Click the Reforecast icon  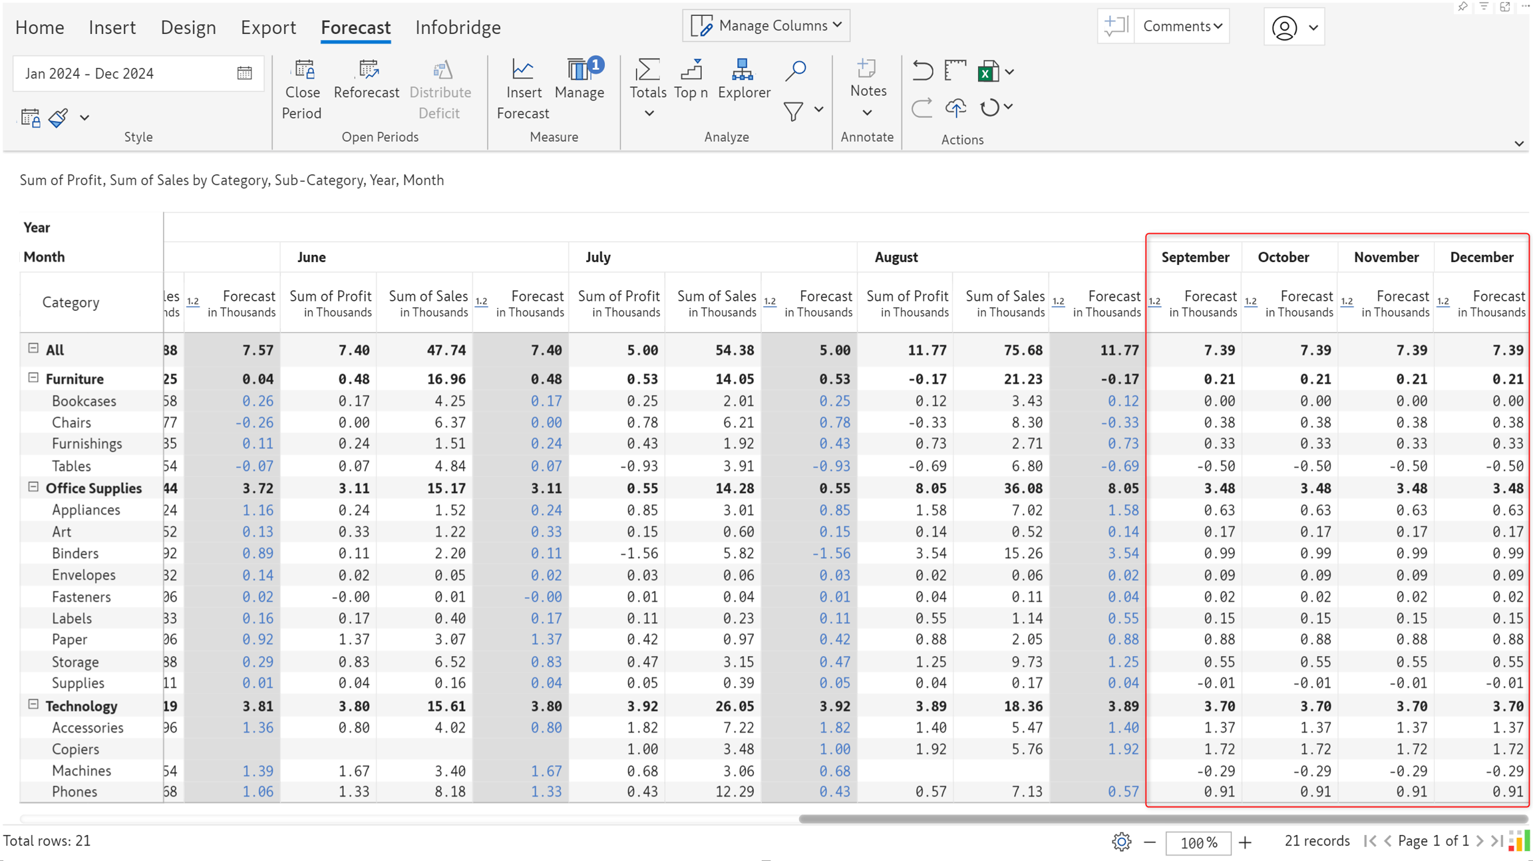(368, 69)
